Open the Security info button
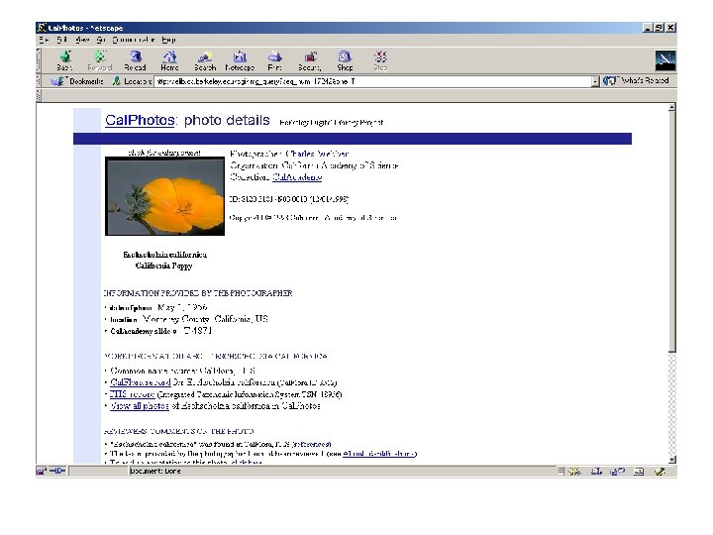The image size is (713, 535). (x=310, y=60)
